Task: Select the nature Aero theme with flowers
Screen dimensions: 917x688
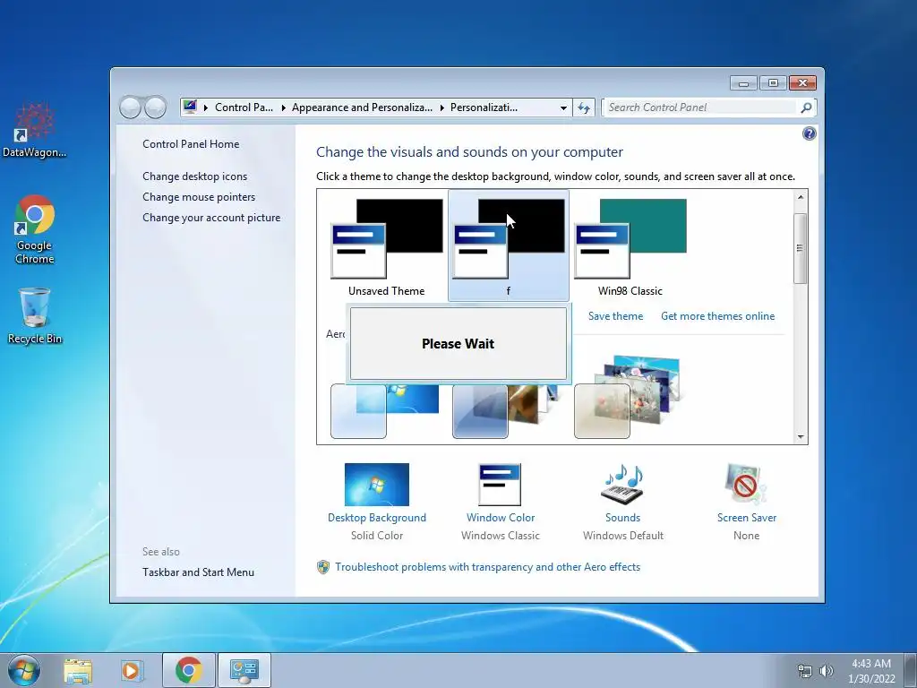Action: (630, 397)
